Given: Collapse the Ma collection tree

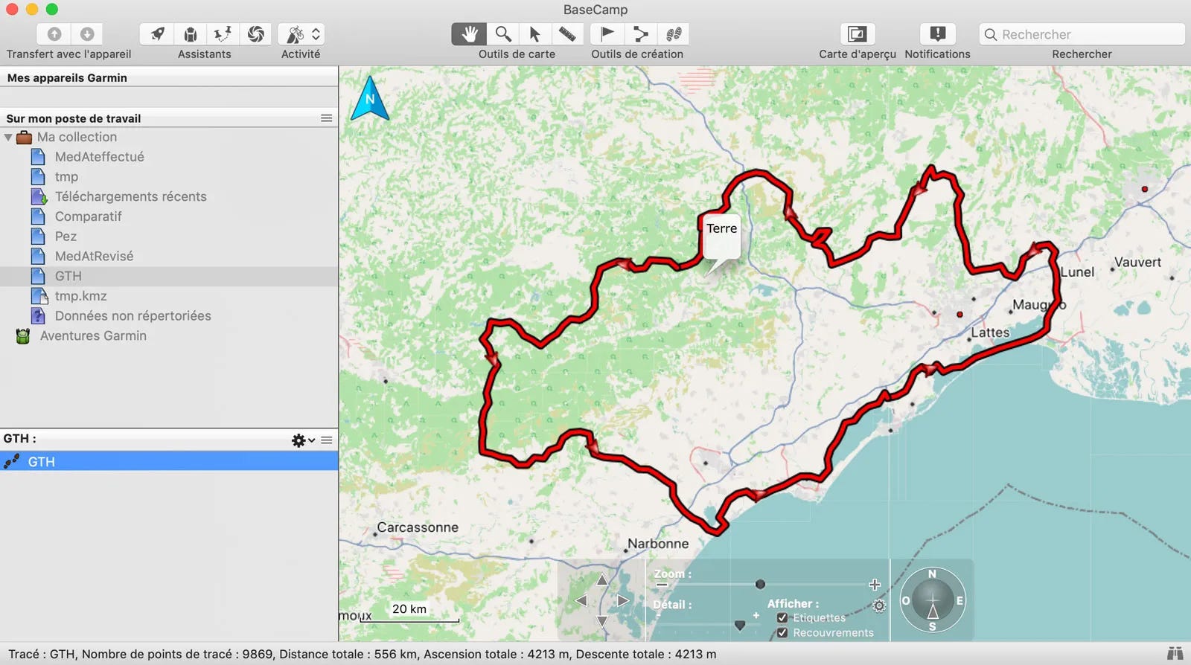Looking at the screenshot, I should coord(8,138).
